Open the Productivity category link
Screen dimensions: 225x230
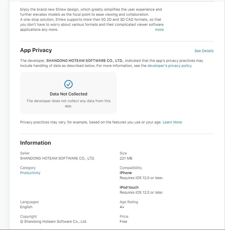point(30,173)
